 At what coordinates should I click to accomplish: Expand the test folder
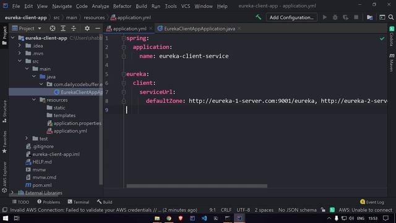coord(27,139)
